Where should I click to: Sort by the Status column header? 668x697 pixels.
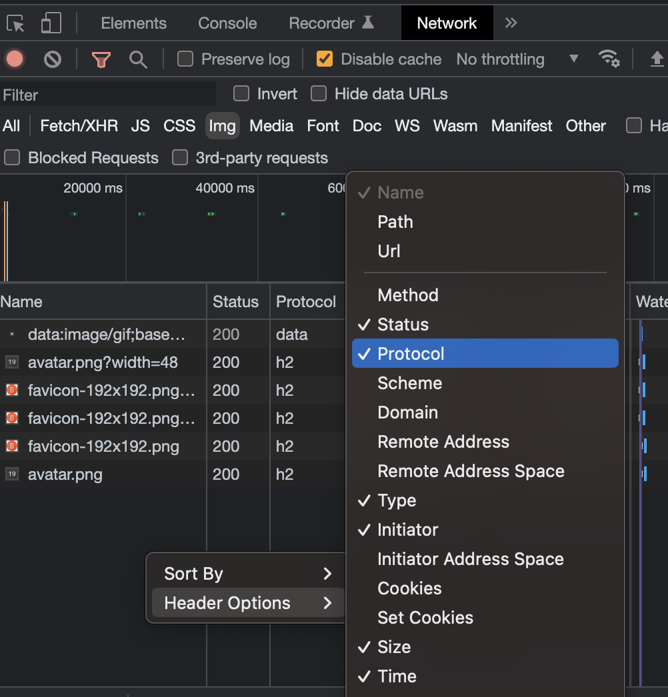click(235, 302)
